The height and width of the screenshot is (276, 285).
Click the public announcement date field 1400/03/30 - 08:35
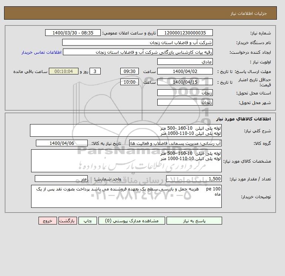73,33
